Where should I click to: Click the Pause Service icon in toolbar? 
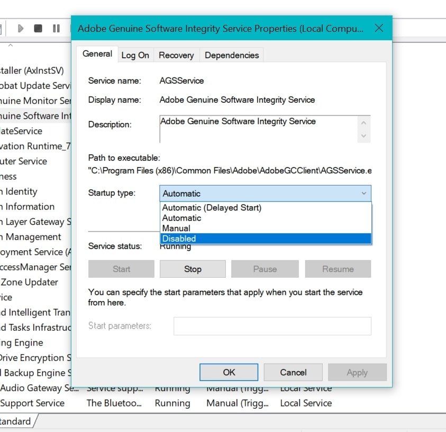pos(56,29)
